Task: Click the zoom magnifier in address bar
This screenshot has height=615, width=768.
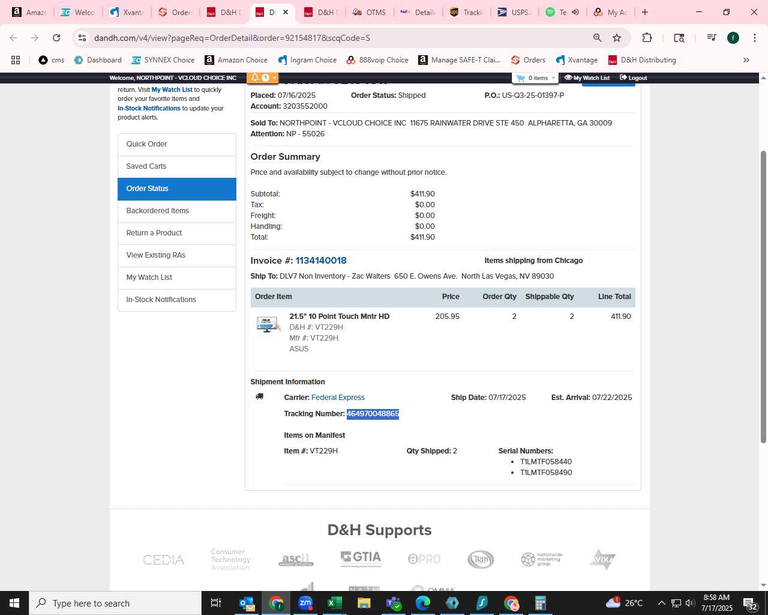Action: (597, 38)
